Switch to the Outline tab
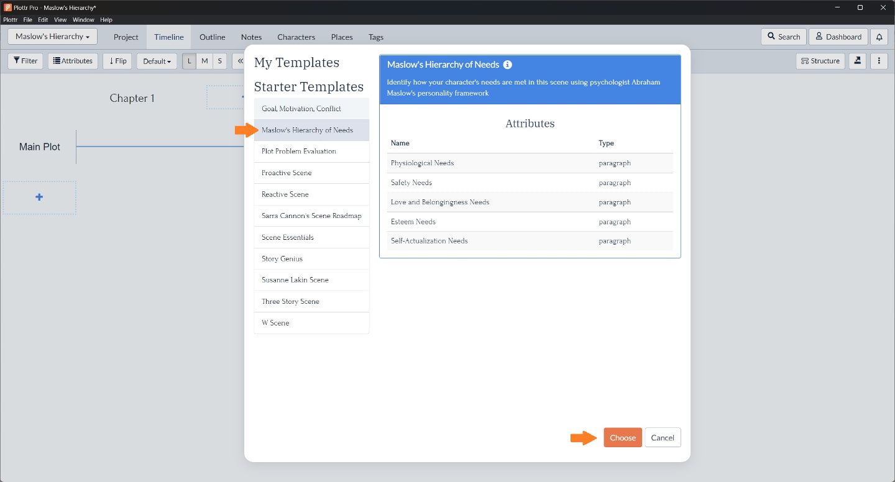The image size is (895, 482). [x=213, y=37]
